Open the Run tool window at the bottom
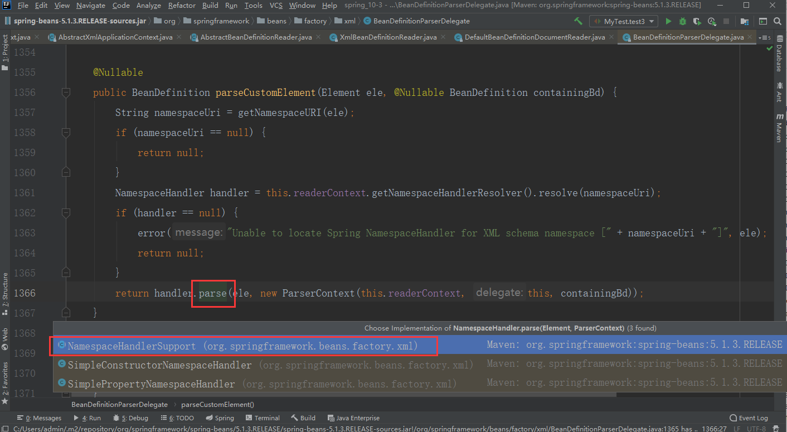 pyautogui.click(x=87, y=418)
